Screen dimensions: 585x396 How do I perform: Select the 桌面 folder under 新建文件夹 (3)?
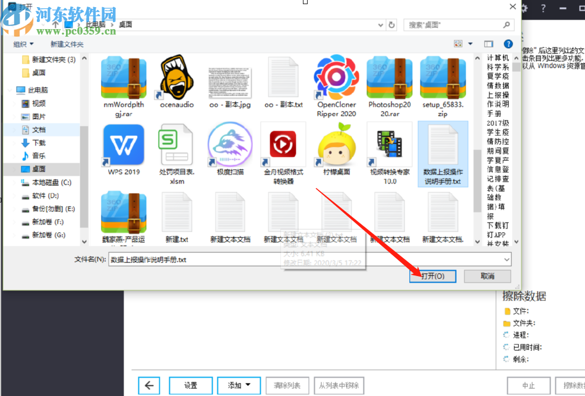pyautogui.click(x=34, y=72)
